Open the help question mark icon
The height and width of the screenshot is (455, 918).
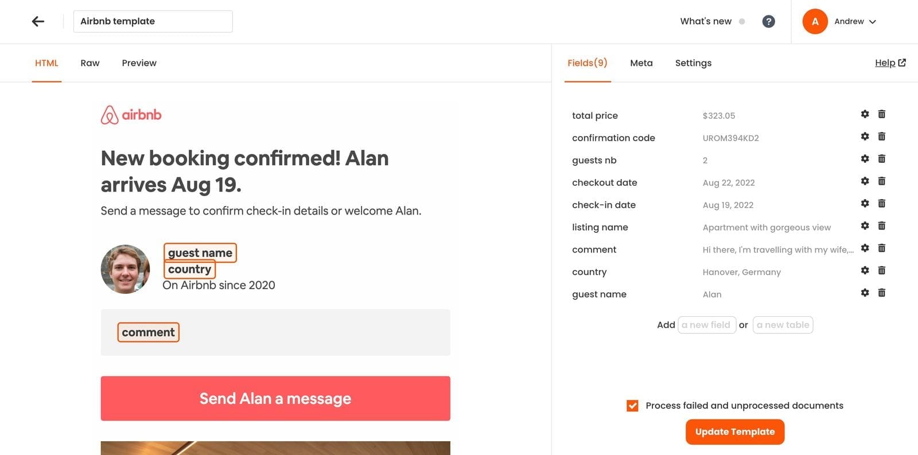[x=768, y=22]
